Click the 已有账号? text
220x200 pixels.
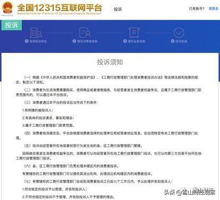(x=197, y=8)
